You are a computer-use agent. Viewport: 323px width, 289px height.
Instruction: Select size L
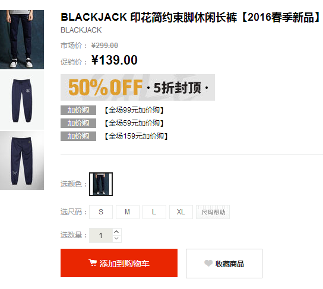[x=154, y=212]
